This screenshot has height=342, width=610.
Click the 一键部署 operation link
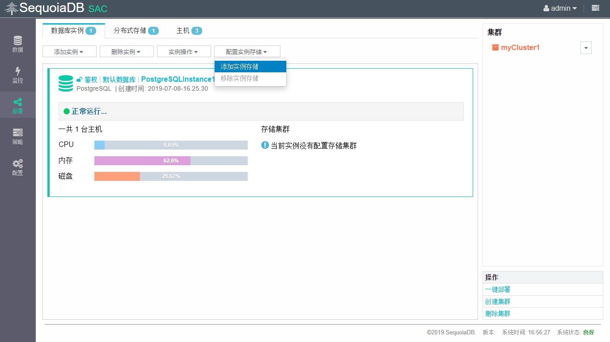(498, 289)
